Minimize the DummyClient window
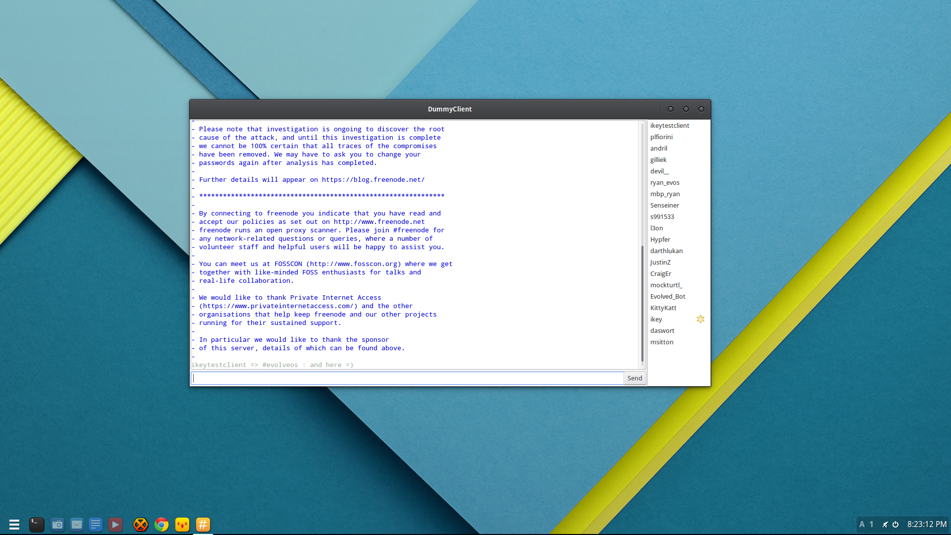This screenshot has width=951, height=535. (671, 109)
